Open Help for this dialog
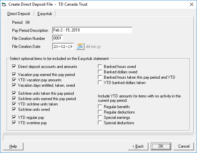The width and height of the screenshot is (197, 153). coord(13,146)
